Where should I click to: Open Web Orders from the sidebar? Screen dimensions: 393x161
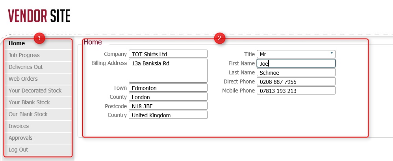(x=23, y=79)
